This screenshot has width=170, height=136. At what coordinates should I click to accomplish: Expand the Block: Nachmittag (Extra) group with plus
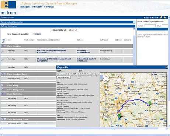[2, 119]
